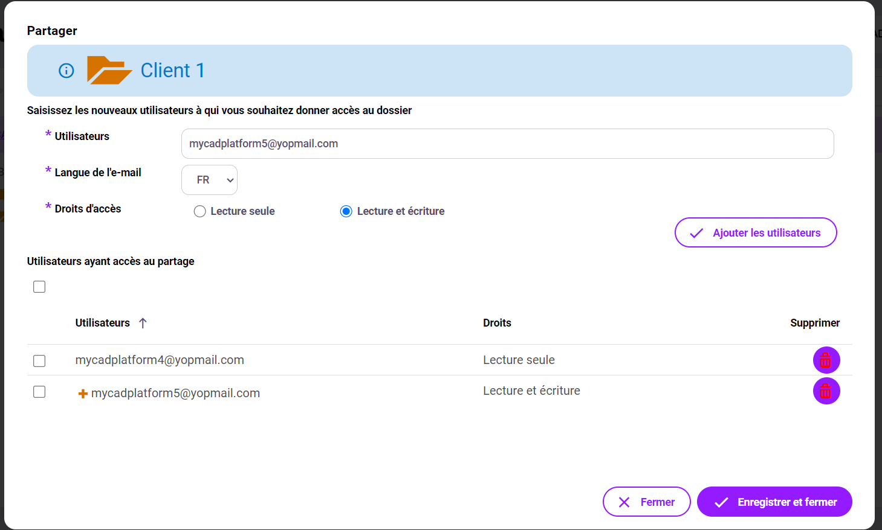
Task: Click the orange Client 1 folder icon
Action: coord(109,71)
